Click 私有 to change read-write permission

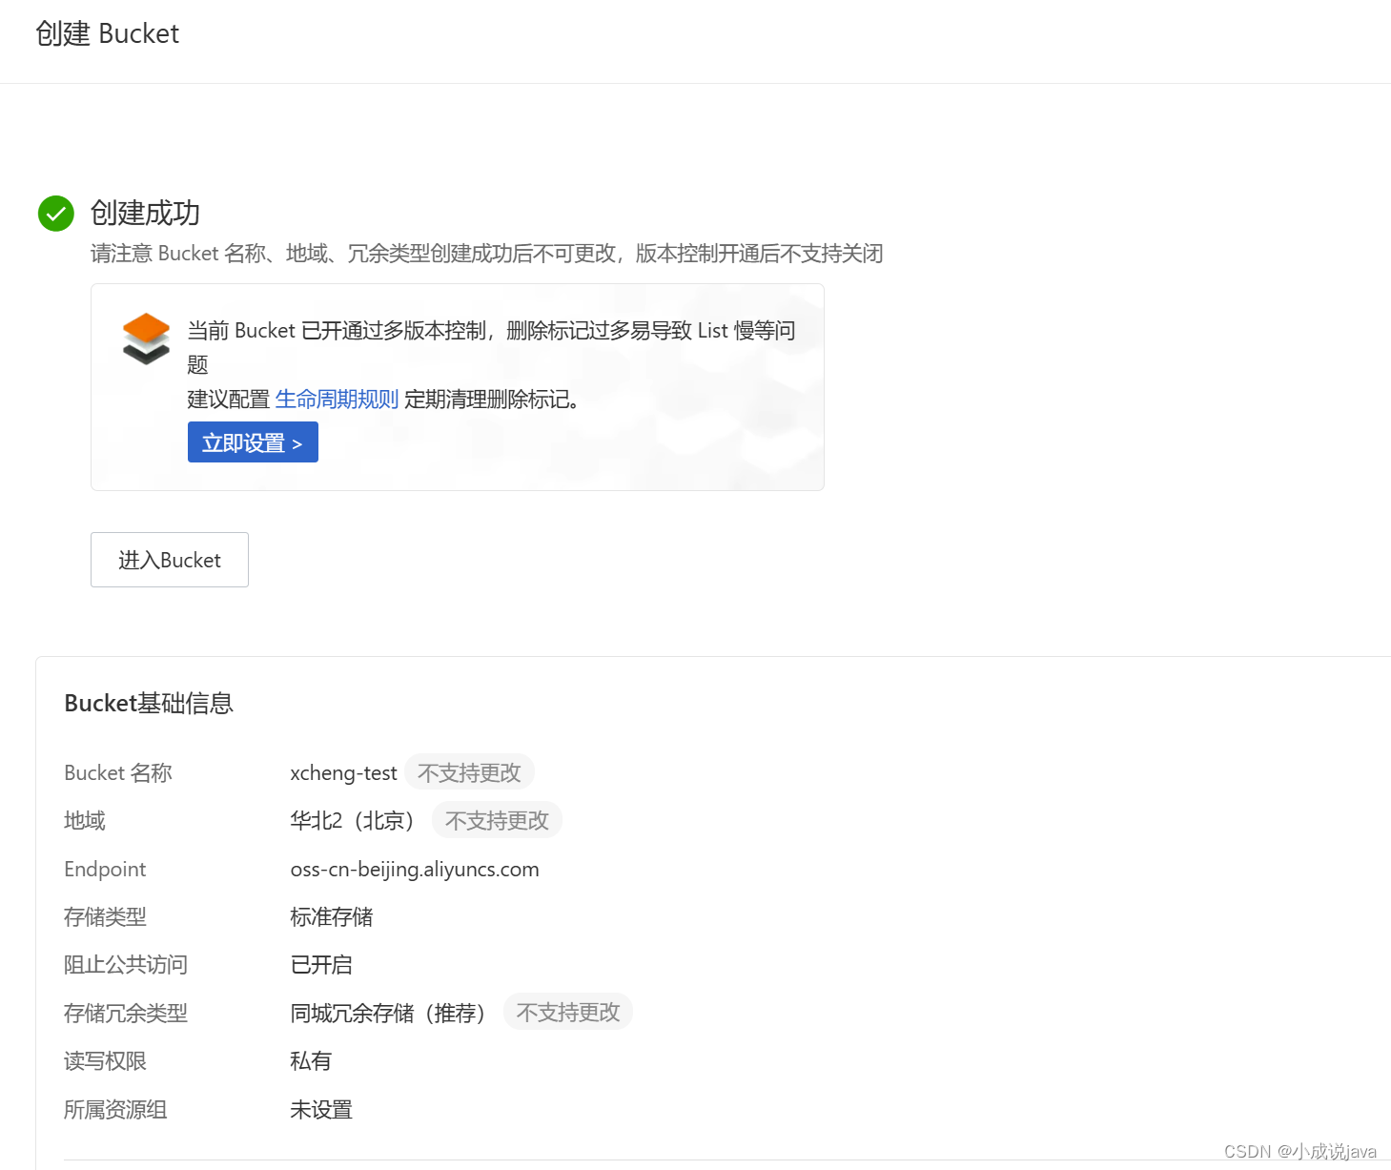310,1060
